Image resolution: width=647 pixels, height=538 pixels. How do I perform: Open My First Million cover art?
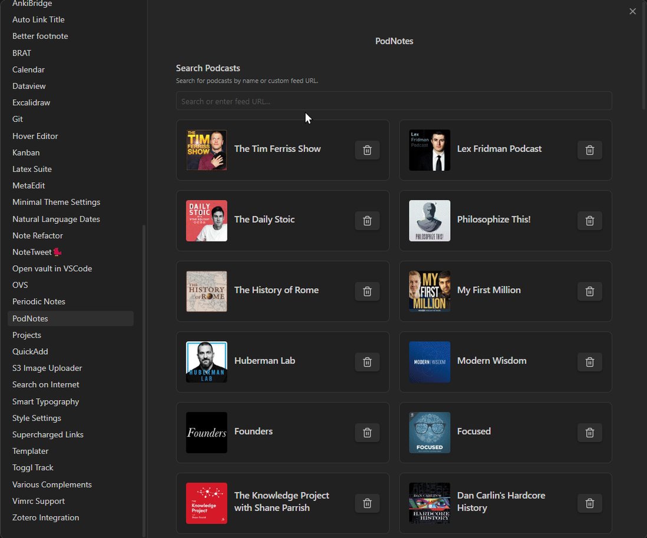coord(430,291)
